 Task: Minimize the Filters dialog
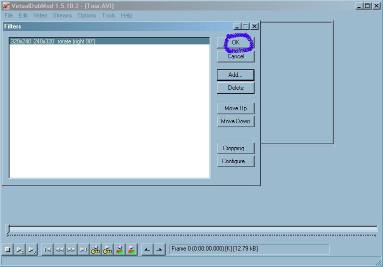coord(237,26)
